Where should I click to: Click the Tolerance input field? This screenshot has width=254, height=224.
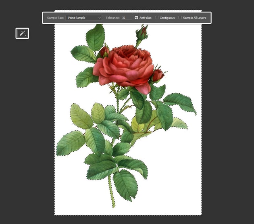(x=127, y=18)
